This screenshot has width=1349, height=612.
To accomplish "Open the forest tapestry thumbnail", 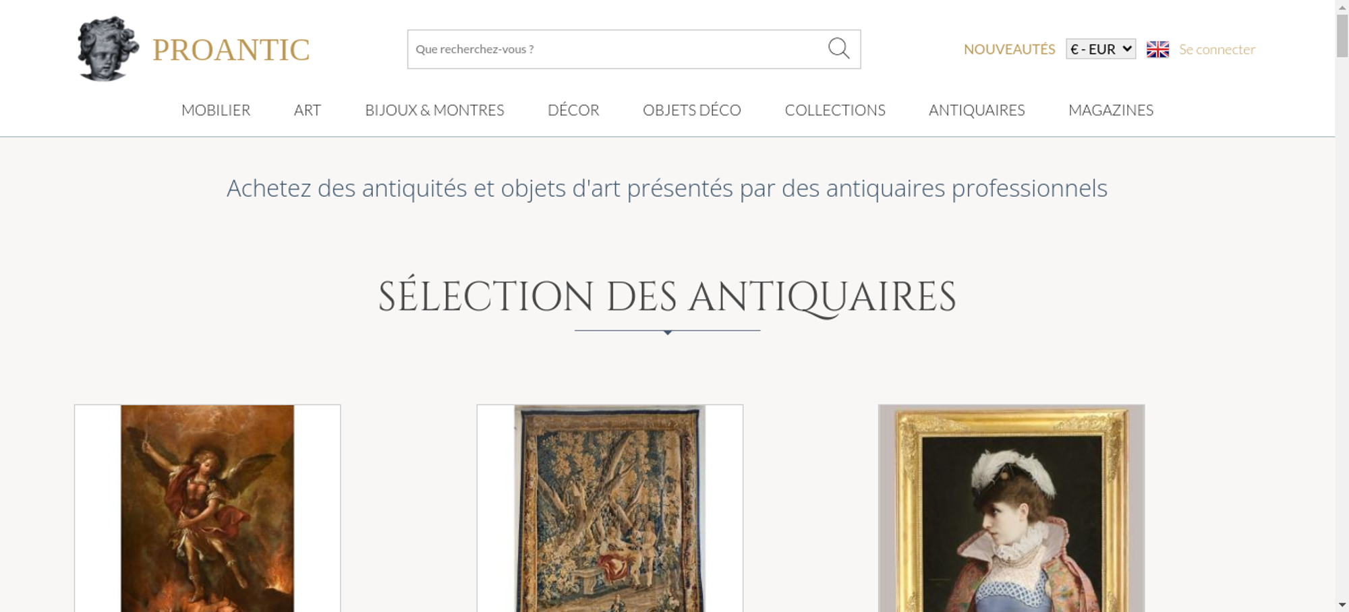I will pyautogui.click(x=610, y=508).
